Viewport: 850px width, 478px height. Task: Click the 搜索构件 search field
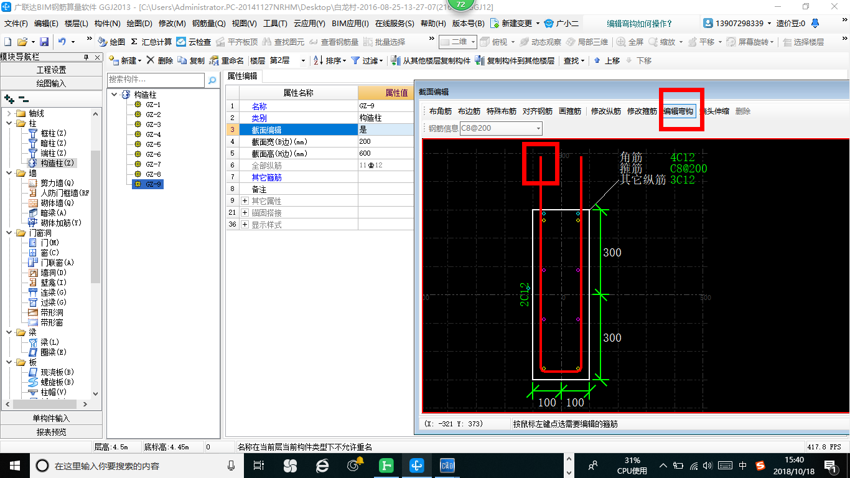[156, 80]
